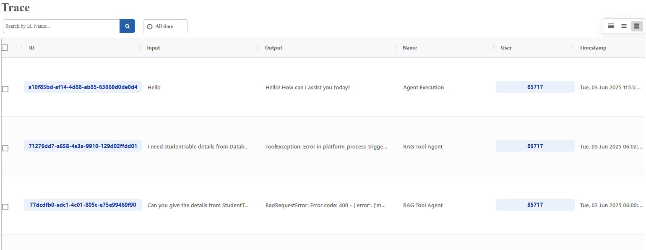The width and height of the screenshot is (646, 250).
Task: Click the Input column header
Action: 154,48
